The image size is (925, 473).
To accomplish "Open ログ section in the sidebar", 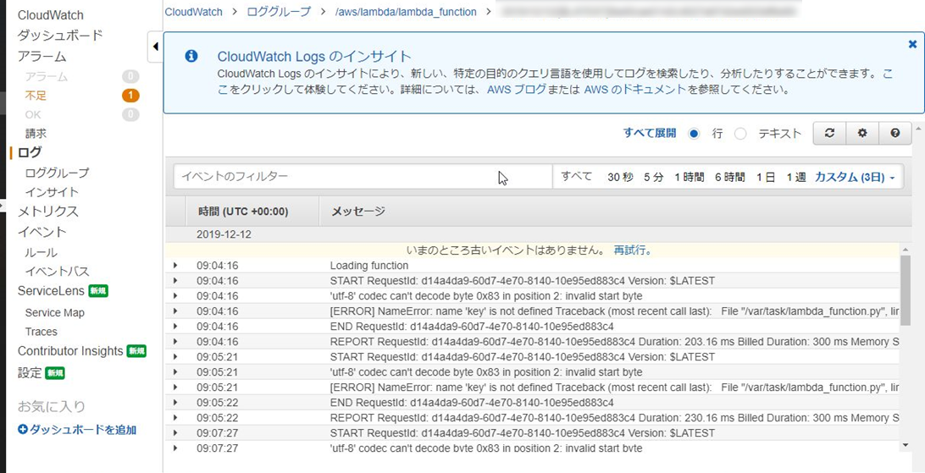I will tap(30, 152).
